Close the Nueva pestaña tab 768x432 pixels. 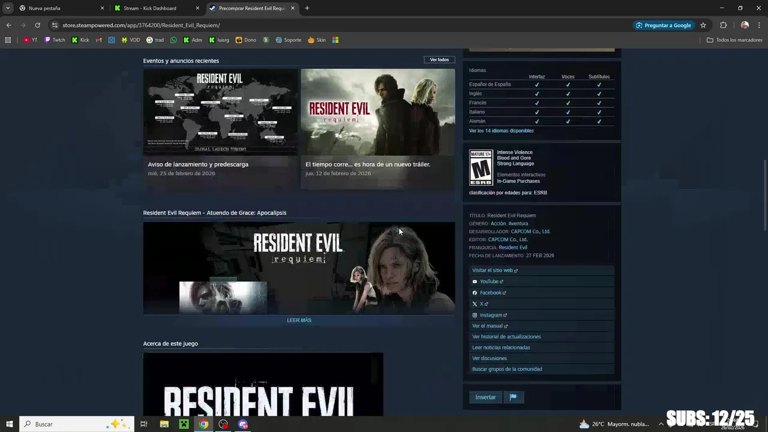click(x=102, y=8)
